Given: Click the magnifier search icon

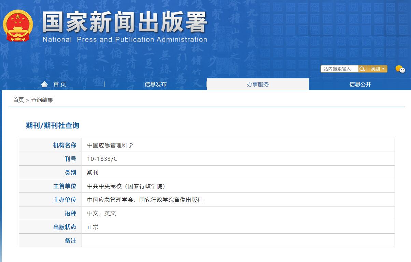Looking at the screenshot, I should point(363,69).
